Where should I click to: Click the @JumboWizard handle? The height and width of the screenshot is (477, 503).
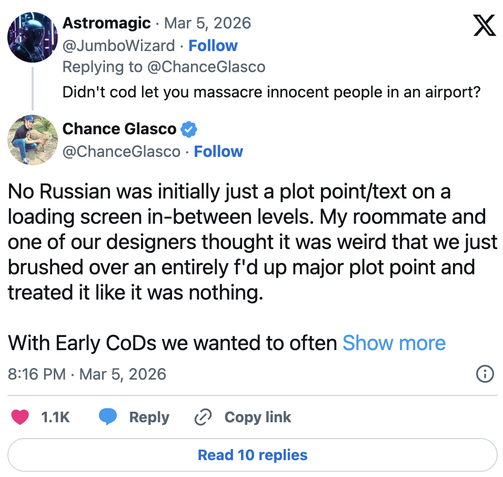point(118,46)
